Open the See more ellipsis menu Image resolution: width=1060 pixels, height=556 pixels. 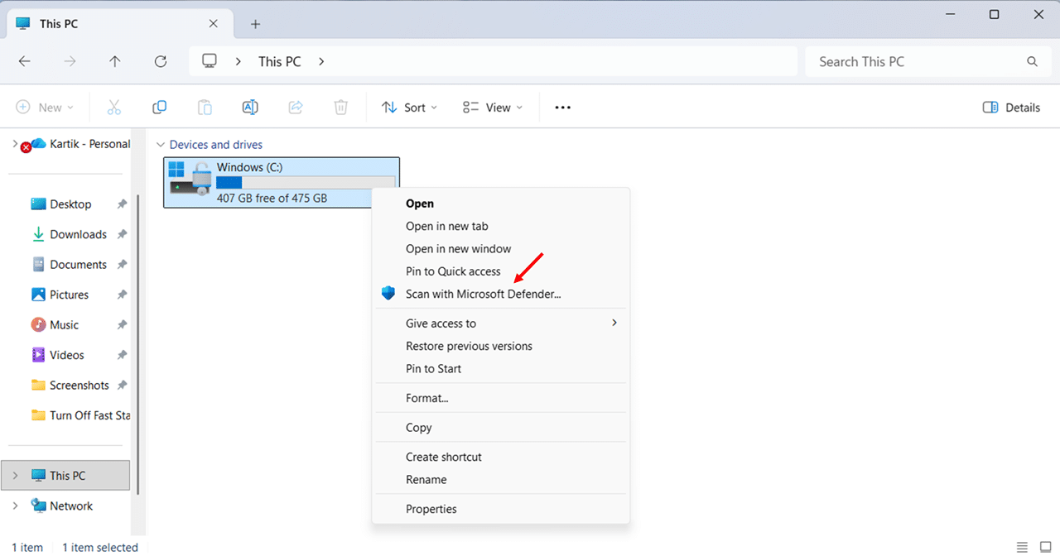point(563,108)
